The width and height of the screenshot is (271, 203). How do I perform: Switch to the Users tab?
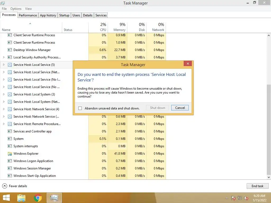coord(76,15)
